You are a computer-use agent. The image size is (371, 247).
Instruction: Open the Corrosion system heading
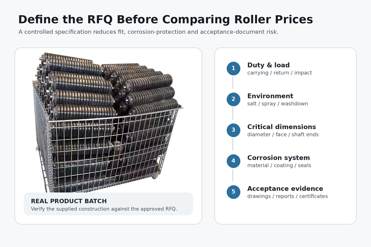(279, 158)
